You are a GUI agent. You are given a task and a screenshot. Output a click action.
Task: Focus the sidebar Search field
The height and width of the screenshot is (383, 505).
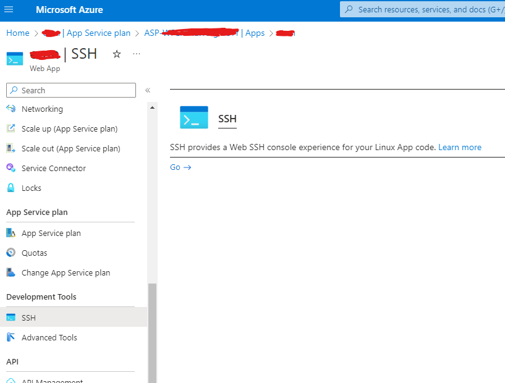point(71,90)
